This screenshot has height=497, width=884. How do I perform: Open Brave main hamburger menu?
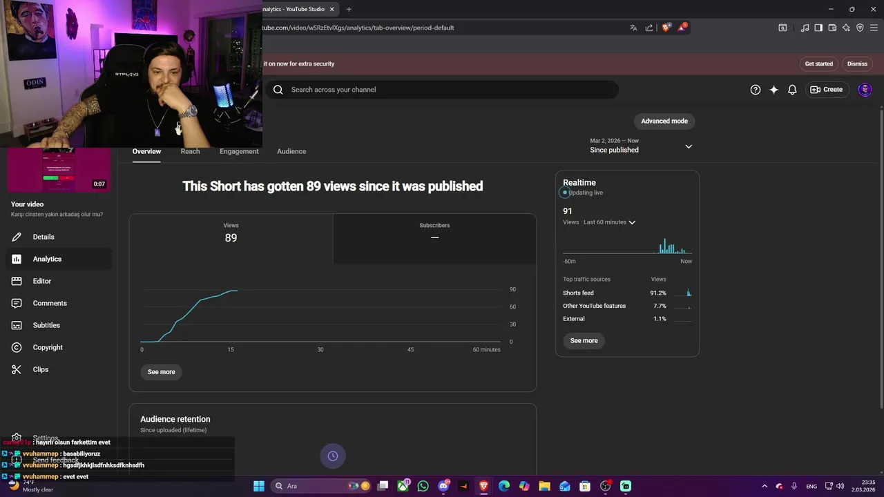(x=874, y=28)
